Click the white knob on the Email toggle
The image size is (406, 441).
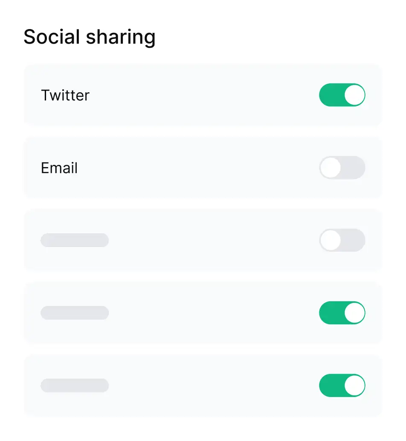click(x=331, y=168)
